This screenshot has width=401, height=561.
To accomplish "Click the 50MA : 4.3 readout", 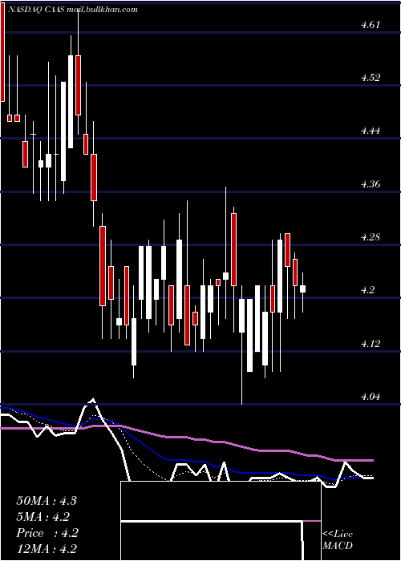I will click(x=47, y=501).
